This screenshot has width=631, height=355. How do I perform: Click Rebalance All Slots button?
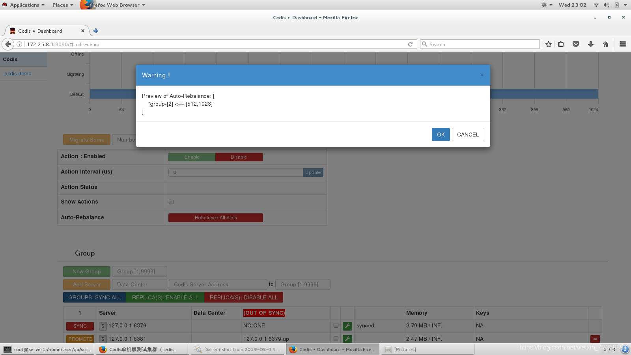click(x=216, y=218)
